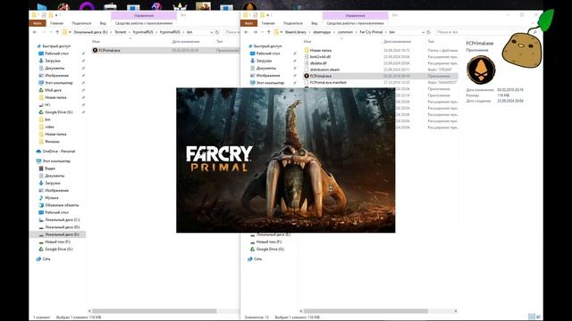Refresh the left window's Torrent bin folder

[217, 32]
